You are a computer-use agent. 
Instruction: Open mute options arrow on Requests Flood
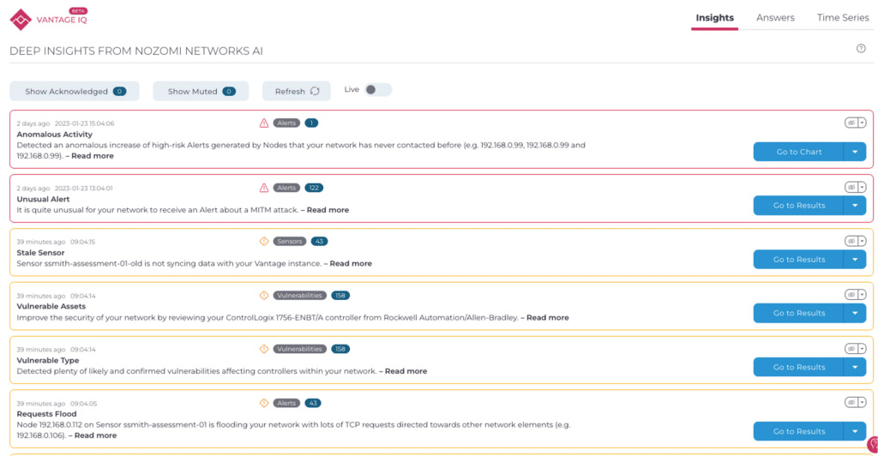(x=863, y=402)
